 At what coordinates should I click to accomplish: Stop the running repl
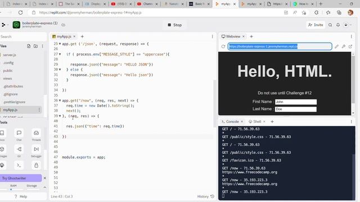click(x=175, y=25)
